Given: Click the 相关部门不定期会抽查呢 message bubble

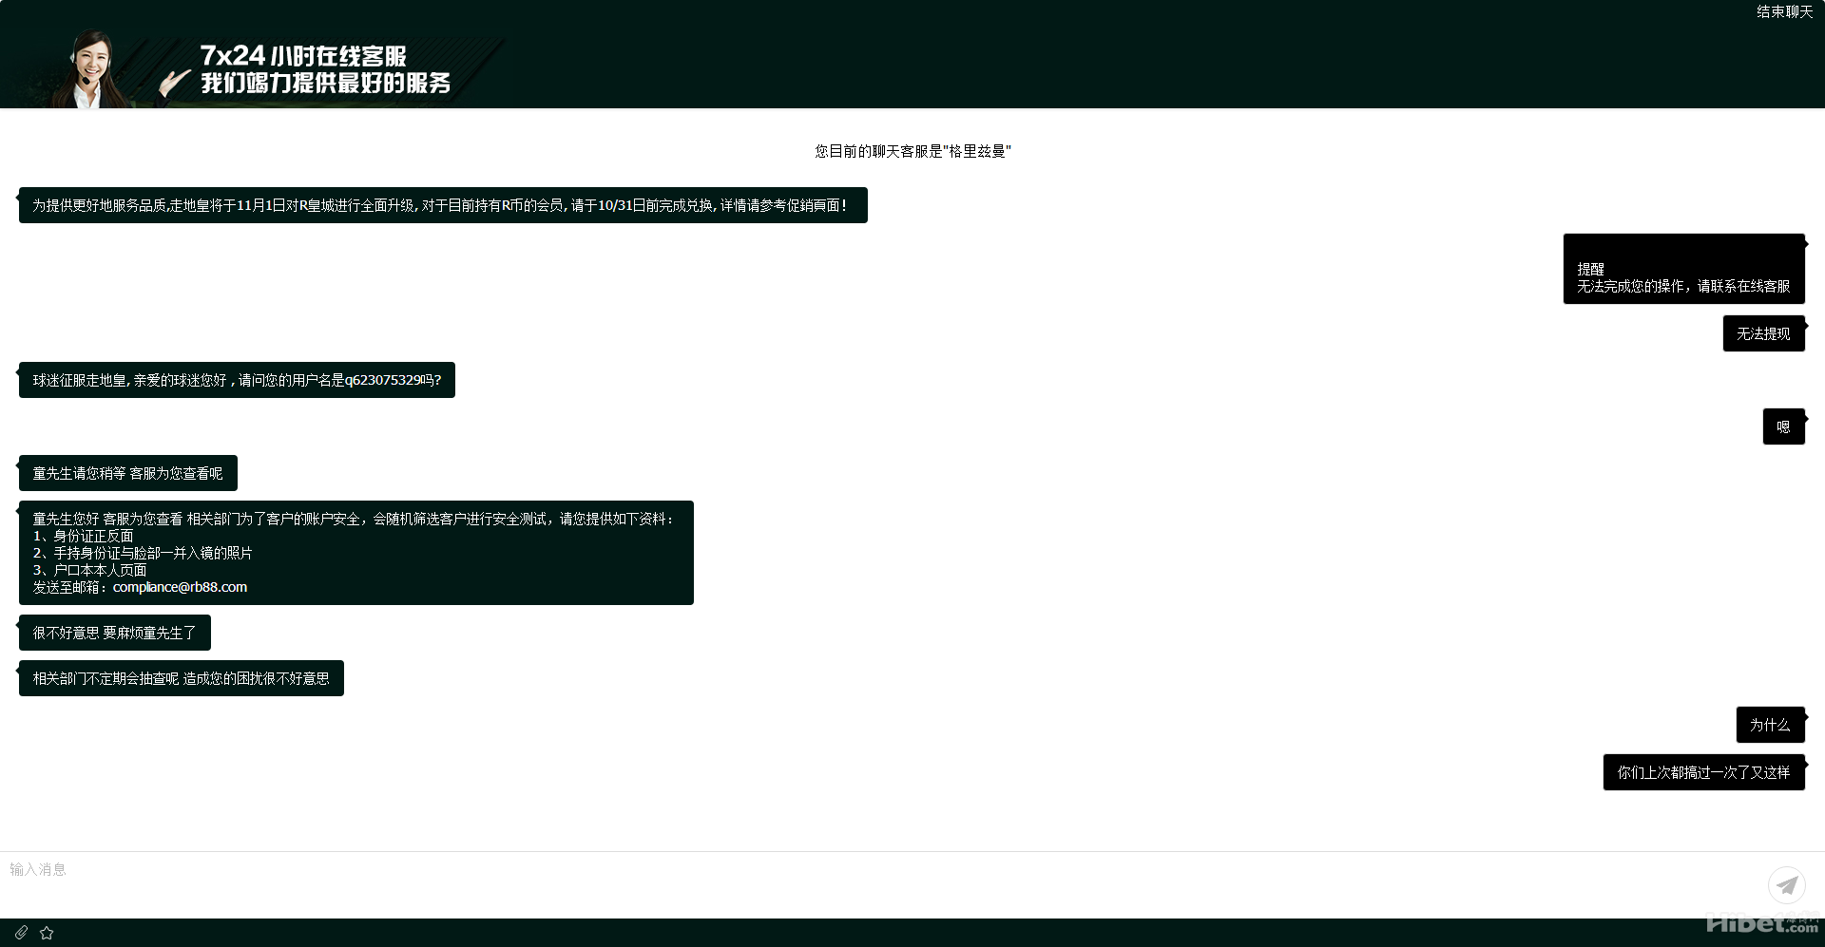Looking at the screenshot, I should pyautogui.click(x=181, y=678).
